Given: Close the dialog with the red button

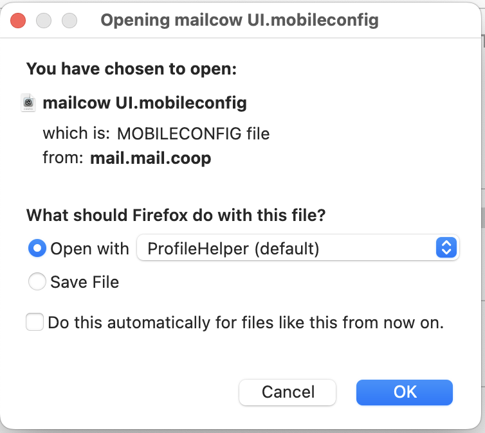Looking at the screenshot, I should point(18,21).
